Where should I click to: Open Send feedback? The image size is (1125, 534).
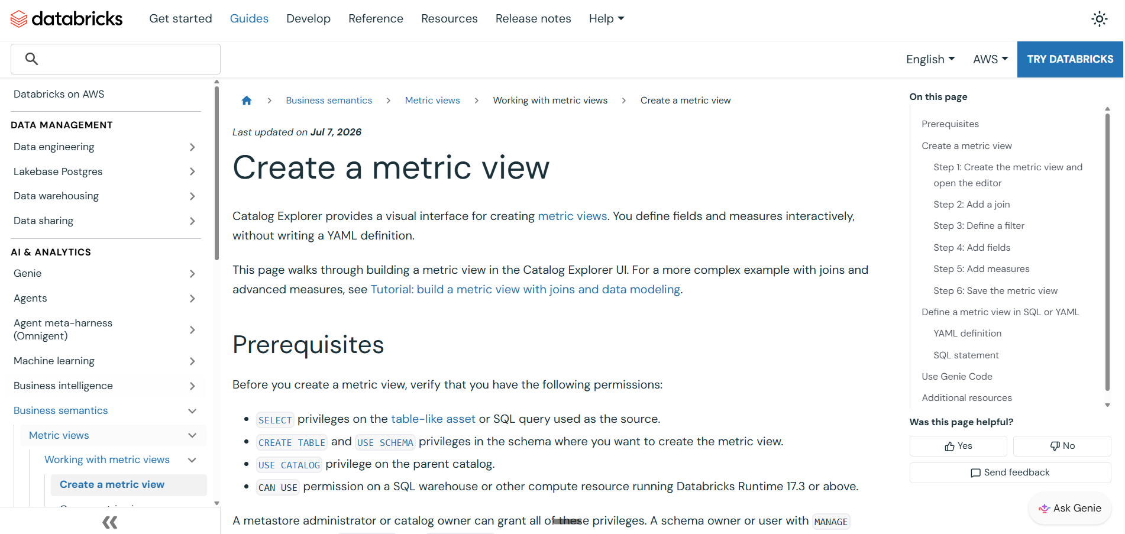pyautogui.click(x=1010, y=472)
